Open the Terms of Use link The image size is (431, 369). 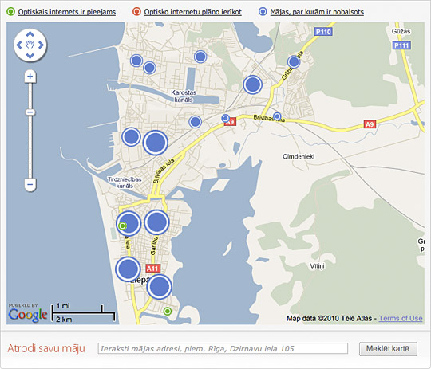click(x=401, y=318)
